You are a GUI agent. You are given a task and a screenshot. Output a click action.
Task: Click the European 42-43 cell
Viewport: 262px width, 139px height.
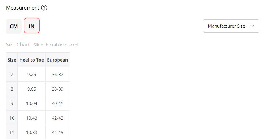58,118
